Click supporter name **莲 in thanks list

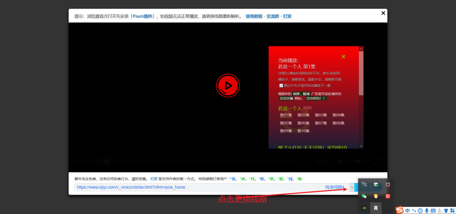point(232,179)
